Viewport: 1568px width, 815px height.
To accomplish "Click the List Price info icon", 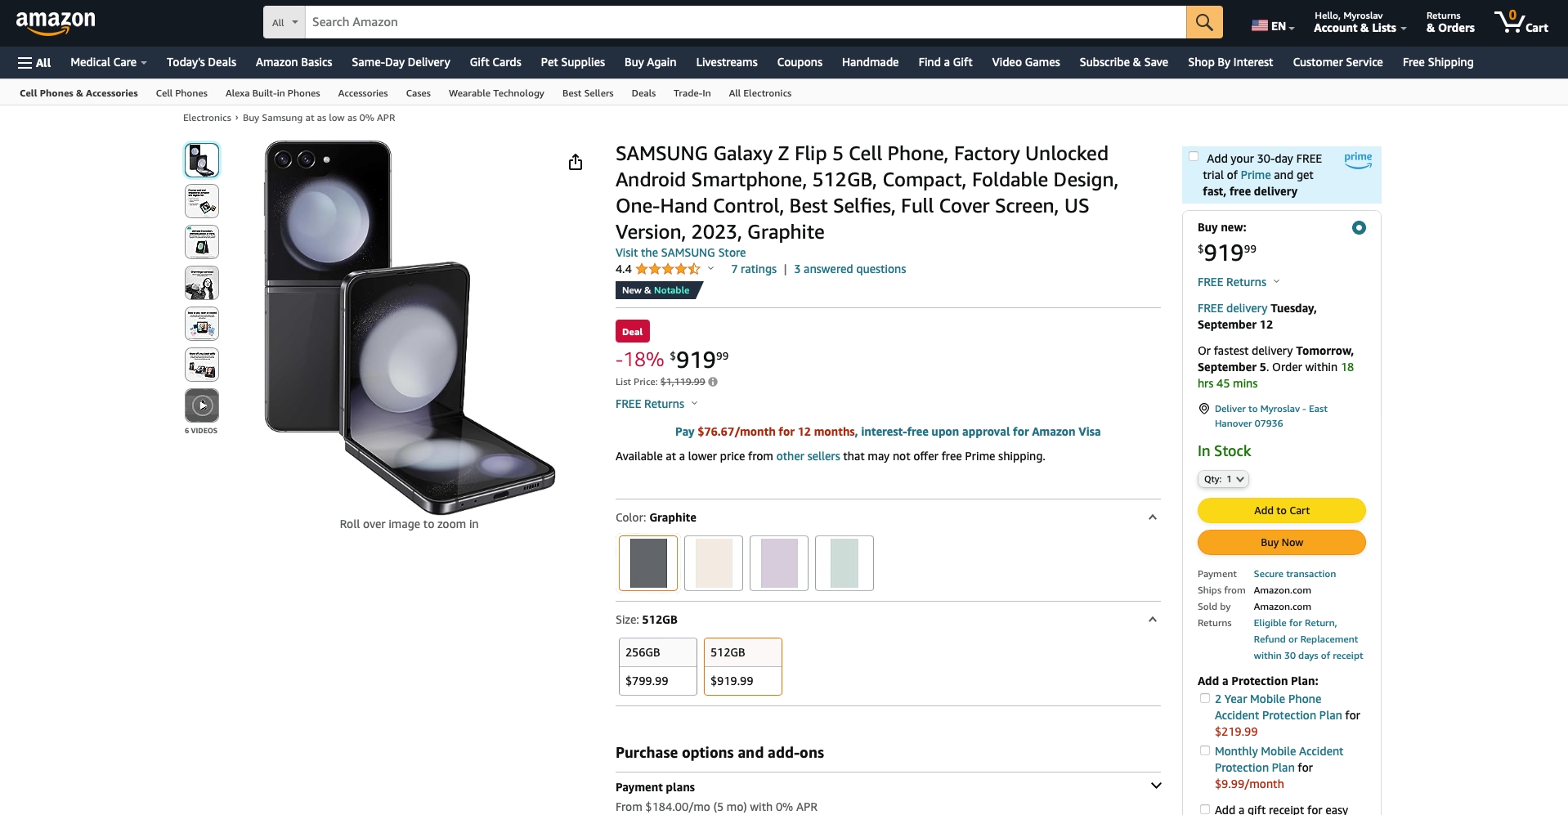I will pos(713,382).
